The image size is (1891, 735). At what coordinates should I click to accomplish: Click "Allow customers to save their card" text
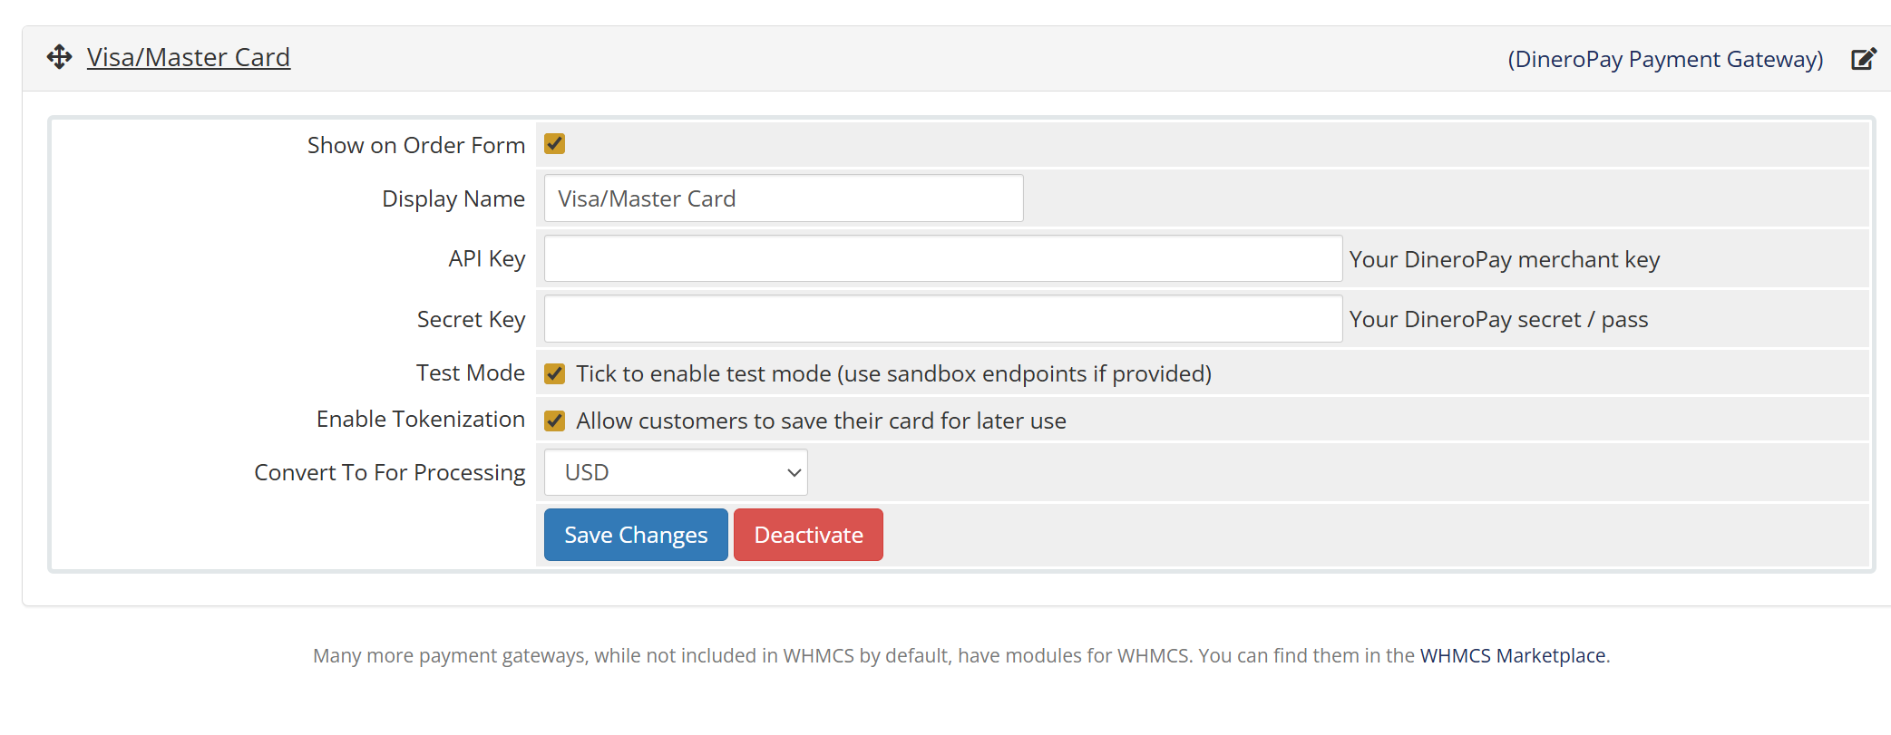pos(821,421)
